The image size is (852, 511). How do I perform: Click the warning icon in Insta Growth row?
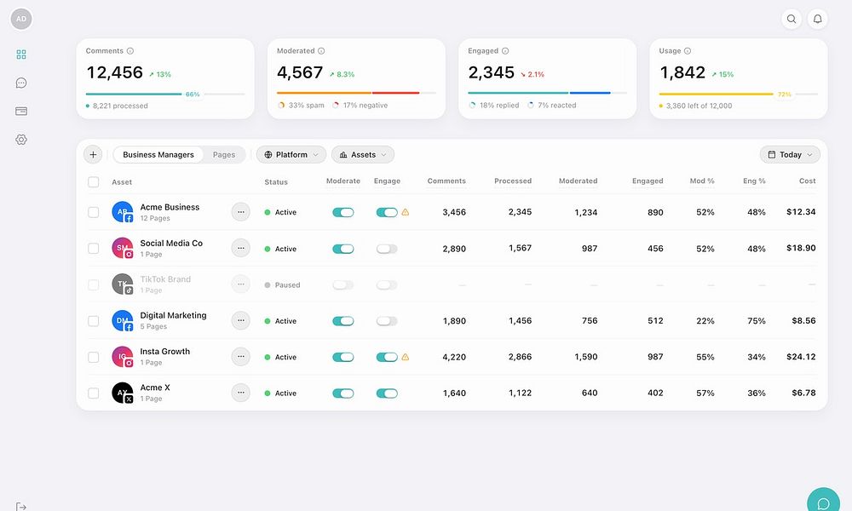click(406, 357)
